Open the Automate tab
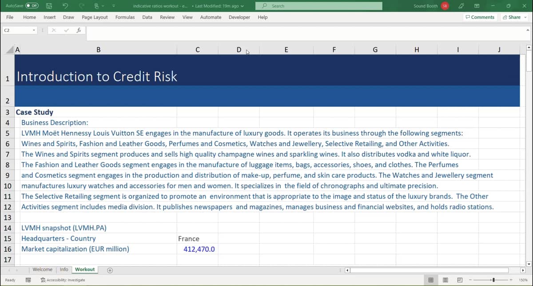 tap(211, 17)
